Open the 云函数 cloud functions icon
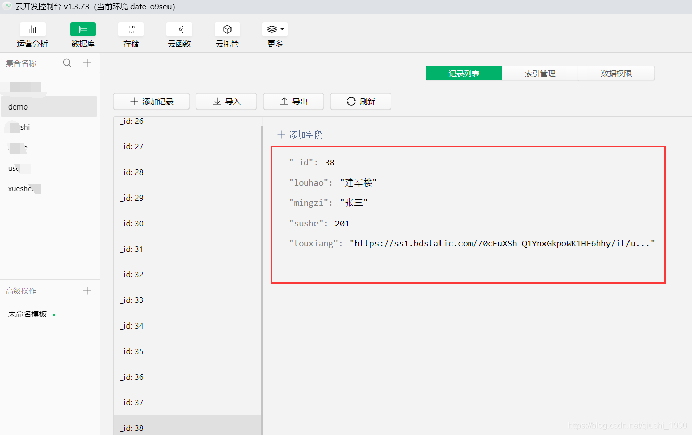Image resolution: width=692 pixels, height=435 pixels. (179, 29)
